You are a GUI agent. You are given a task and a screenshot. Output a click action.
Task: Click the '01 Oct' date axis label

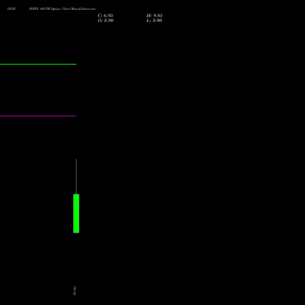(74, 290)
